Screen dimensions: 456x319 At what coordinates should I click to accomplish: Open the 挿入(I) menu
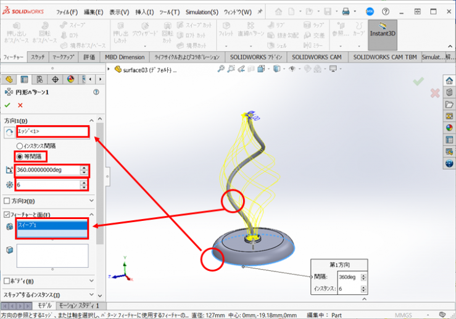[144, 12]
